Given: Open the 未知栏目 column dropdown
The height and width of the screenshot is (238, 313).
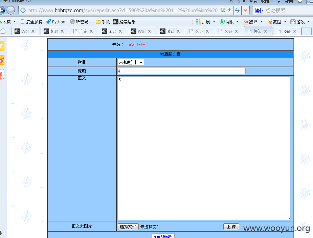Looking at the screenshot, I should pyautogui.click(x=131, y=62).
